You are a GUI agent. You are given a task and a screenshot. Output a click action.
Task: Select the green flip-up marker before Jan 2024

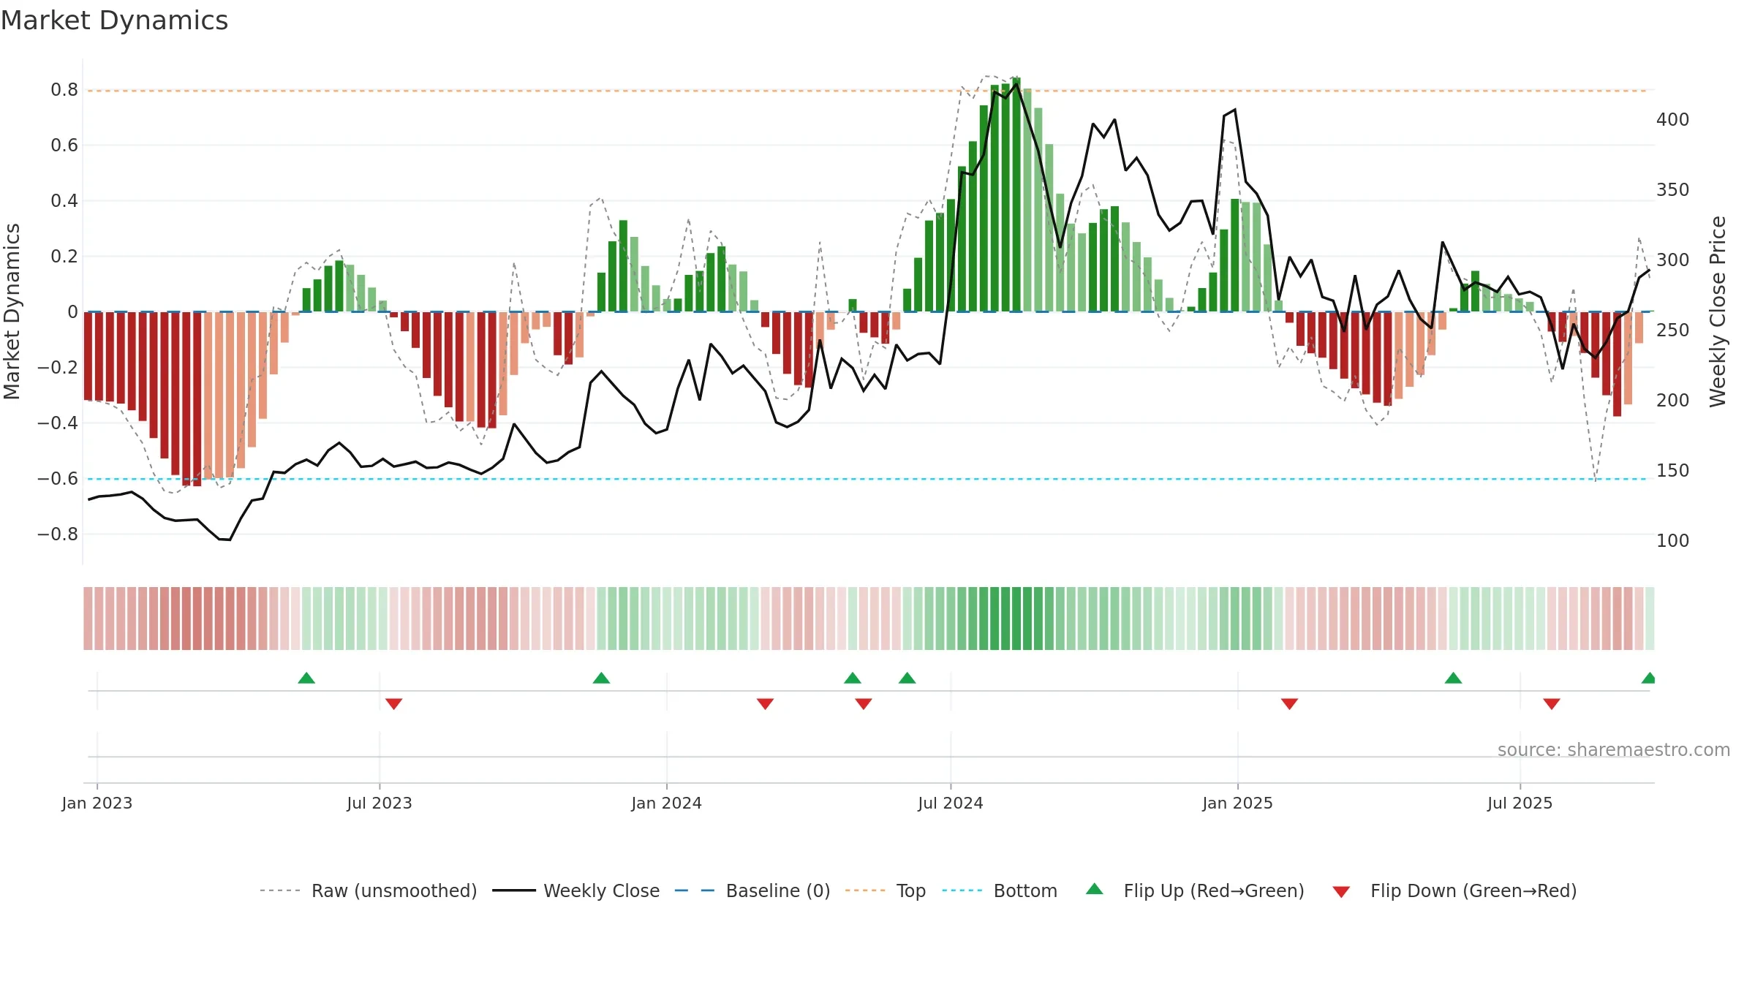(x=601, y=678)
